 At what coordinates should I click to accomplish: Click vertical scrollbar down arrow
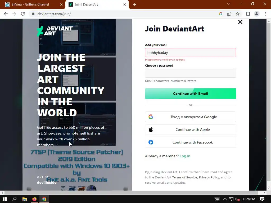(269, 188)
